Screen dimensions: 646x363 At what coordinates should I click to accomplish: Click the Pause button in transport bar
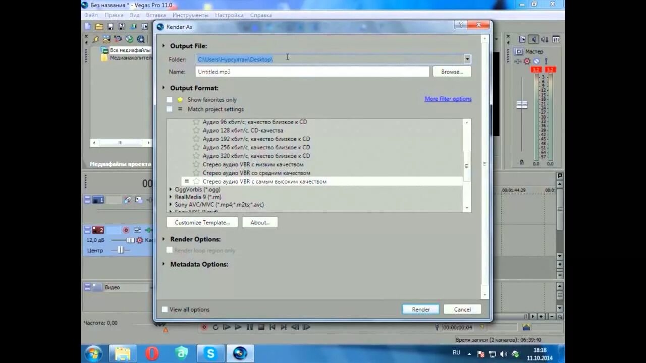[x=250, y=327]
